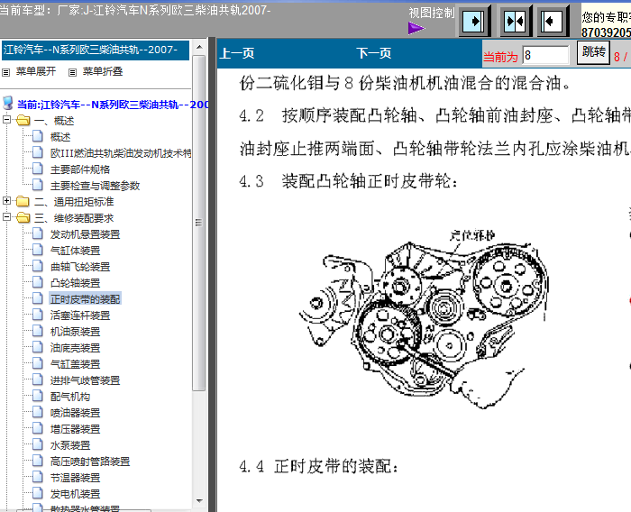Collapse the 三、维修装配要求 tree node

6,217
